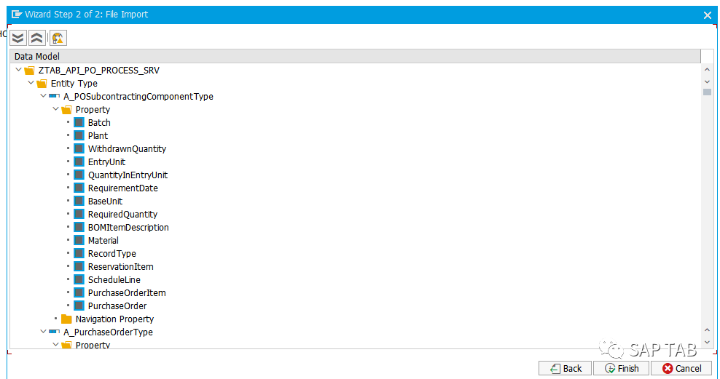Select the RecordType property icon
Screen dimensions: 720x379
(x=79, y=253)
